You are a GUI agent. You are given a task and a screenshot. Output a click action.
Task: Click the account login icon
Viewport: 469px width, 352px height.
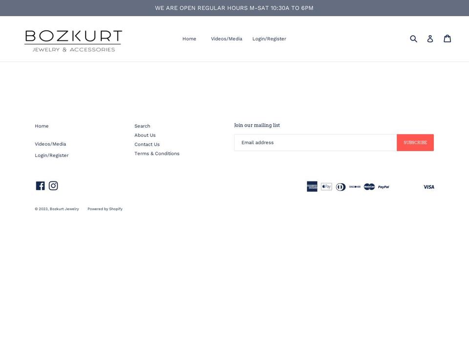pos(430,38)
